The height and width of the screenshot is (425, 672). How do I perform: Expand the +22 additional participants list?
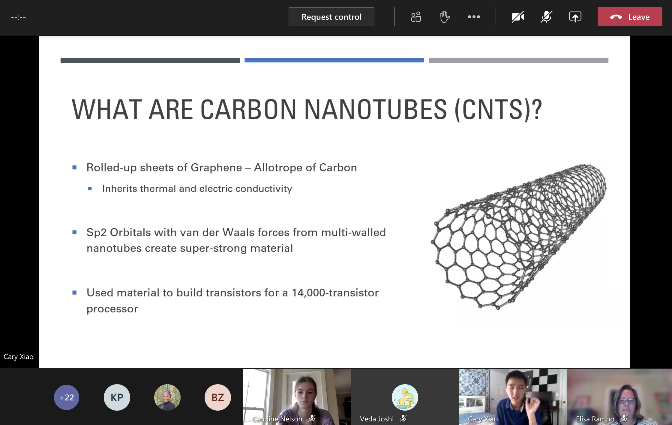pos(67,397)
